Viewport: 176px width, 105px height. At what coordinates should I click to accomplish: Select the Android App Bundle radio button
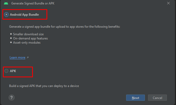click(x=7, y=15)
